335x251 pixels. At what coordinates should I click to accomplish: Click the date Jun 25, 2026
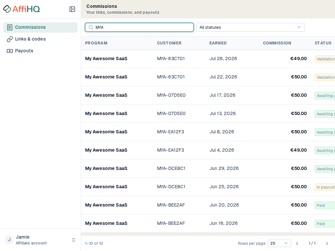click(224, 187)
